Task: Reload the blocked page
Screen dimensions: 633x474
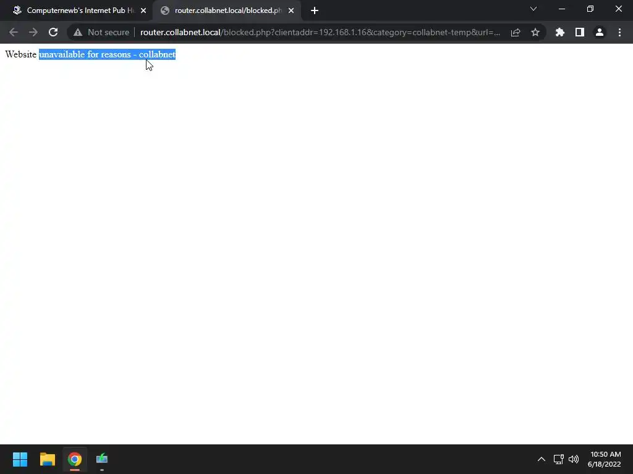Action: coord(53,32)
